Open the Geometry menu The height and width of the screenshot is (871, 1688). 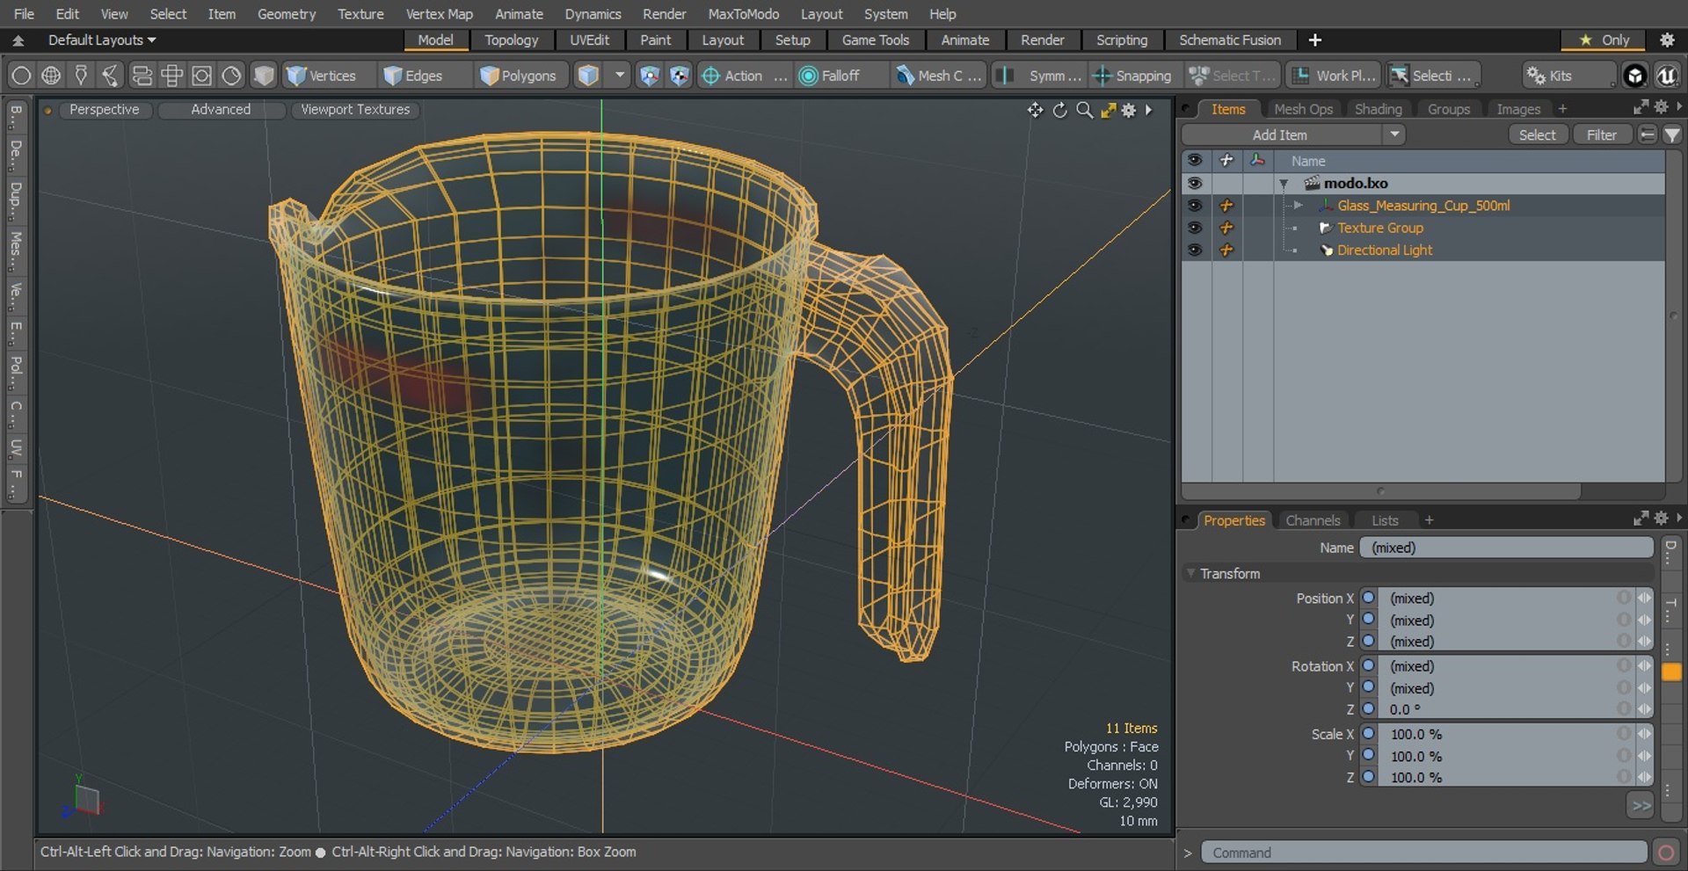pos(286,14)
